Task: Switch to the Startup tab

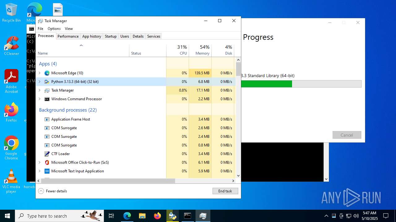Action: pos(110,36)
